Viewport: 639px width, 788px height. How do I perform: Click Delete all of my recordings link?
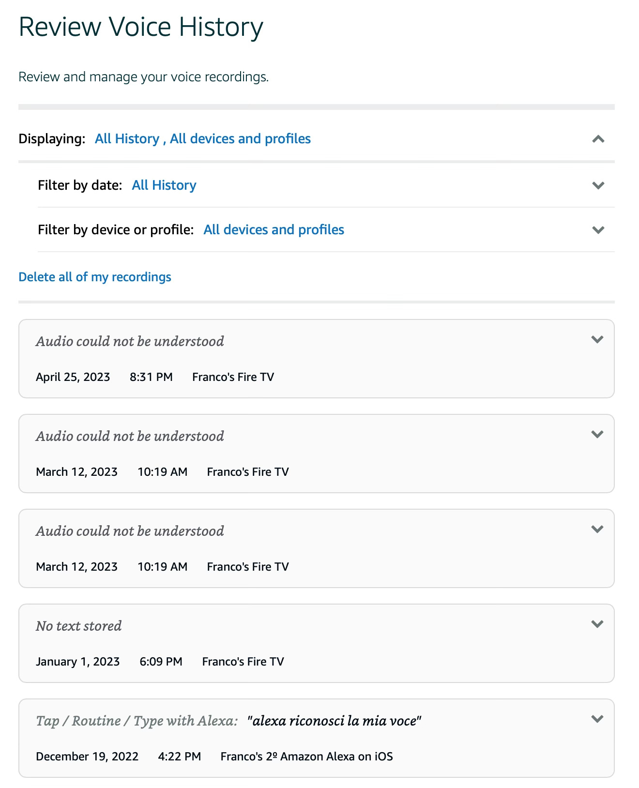[95, 277]
